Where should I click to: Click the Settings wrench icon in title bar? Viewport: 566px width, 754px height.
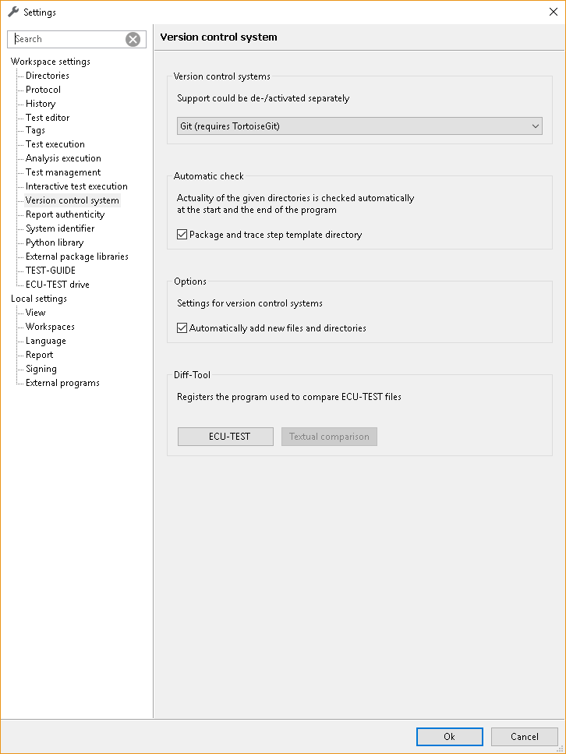[x=13, y=12]
